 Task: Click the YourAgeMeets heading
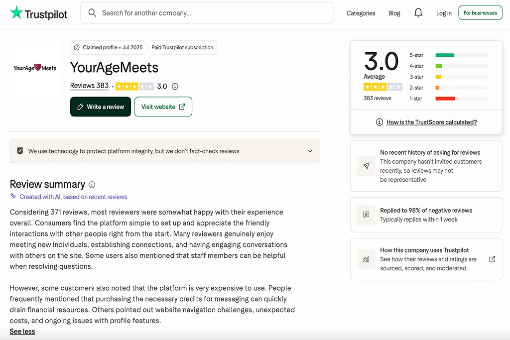(x=114, y=68)
